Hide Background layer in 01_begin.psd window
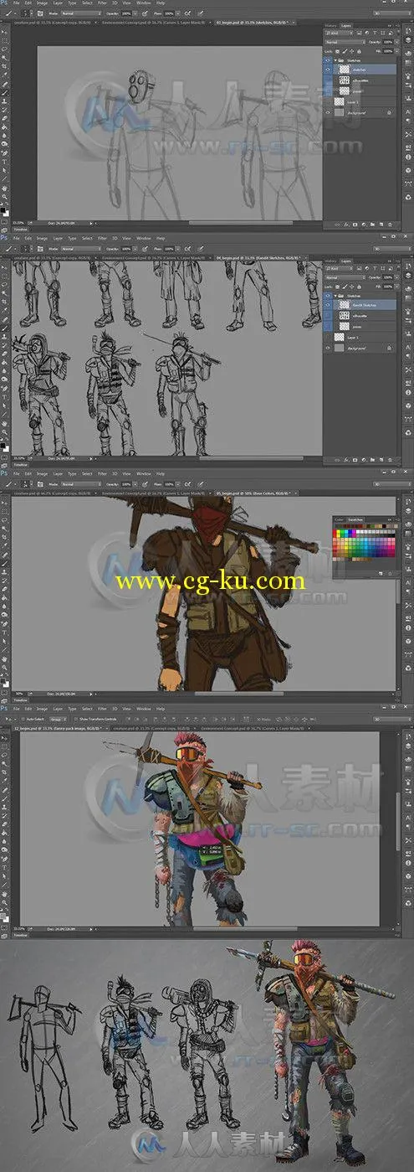The width and height of the screenshot is (414, 1172). pyautogui.click(x=328, y=112)
